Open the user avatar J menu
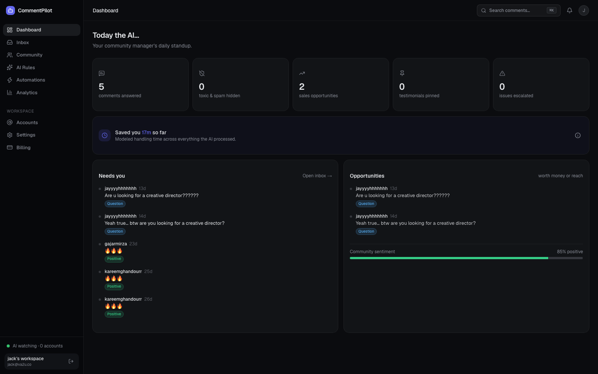 pos(584,10)
